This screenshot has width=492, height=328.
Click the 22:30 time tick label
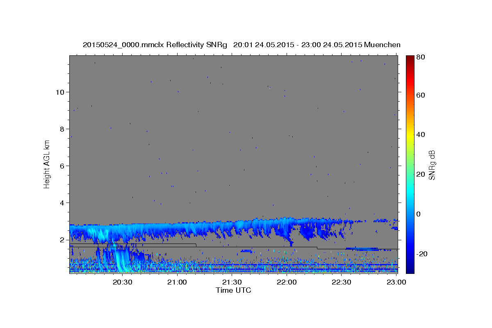[342, 282]
